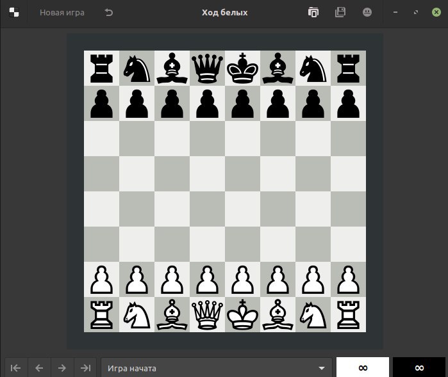
Task: Select the white bishop on c1
Action: pos(172,314)
